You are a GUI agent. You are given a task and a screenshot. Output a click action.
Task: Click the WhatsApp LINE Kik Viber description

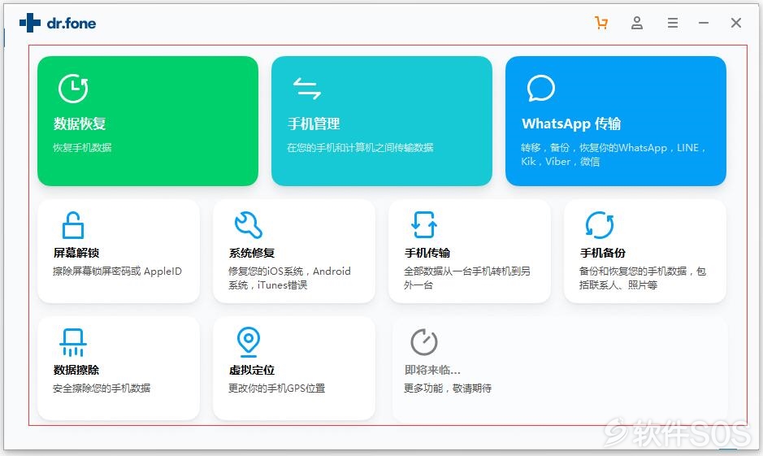613,154
